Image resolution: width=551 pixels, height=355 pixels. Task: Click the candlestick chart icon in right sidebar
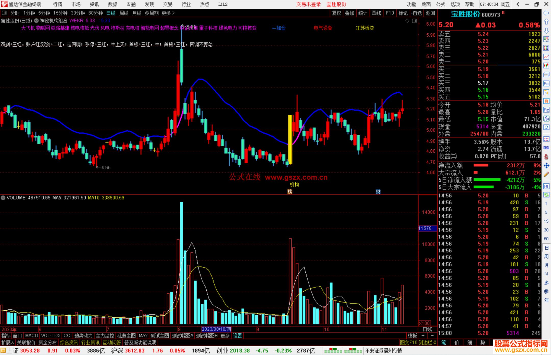(546, 66)
